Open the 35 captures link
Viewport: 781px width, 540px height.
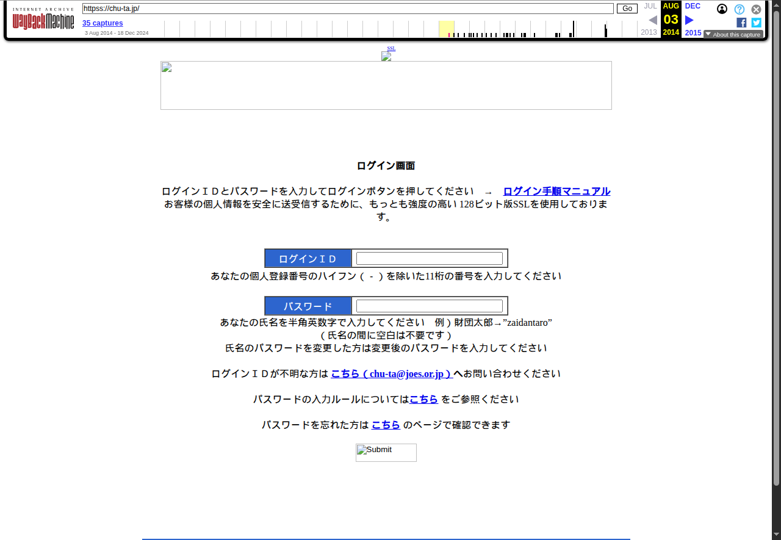coord(103,23)
